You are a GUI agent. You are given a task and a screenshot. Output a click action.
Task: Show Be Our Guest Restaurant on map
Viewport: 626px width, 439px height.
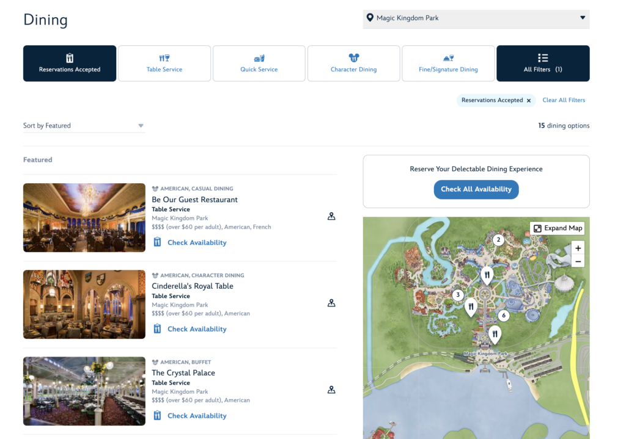coord(331,216)
